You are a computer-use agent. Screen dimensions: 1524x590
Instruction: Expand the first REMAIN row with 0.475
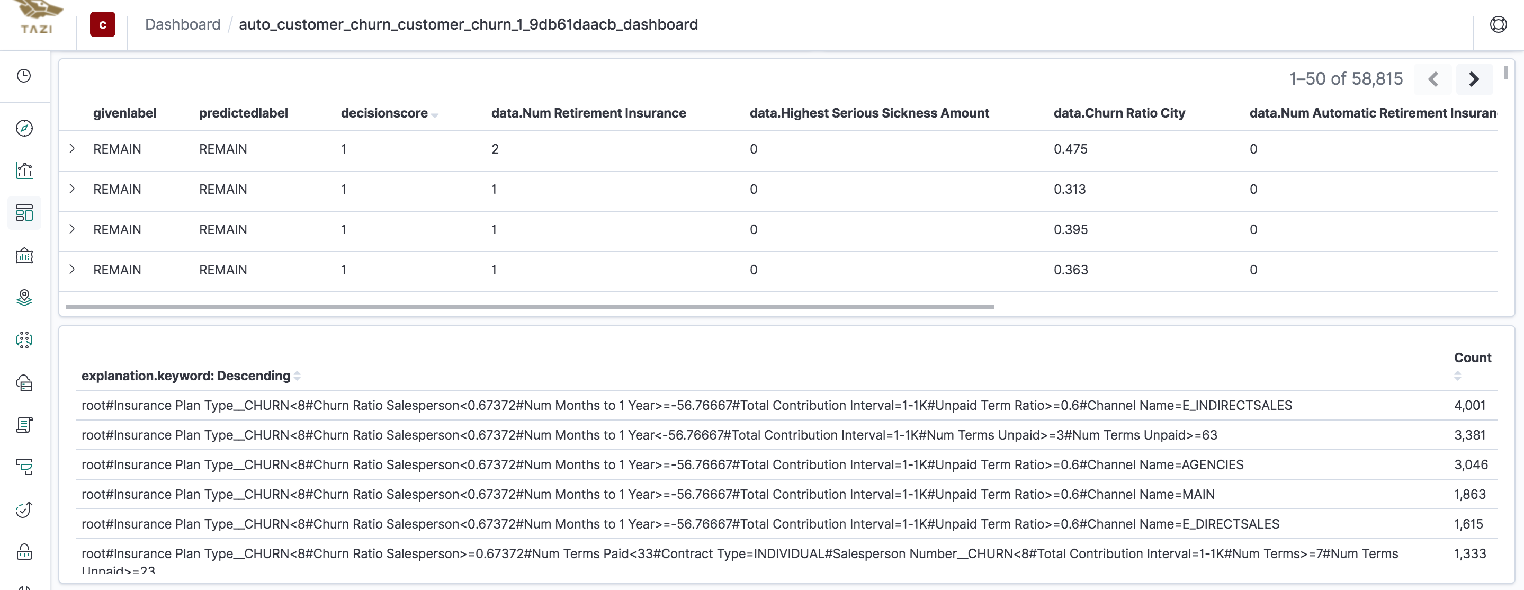tap(71, 148)
